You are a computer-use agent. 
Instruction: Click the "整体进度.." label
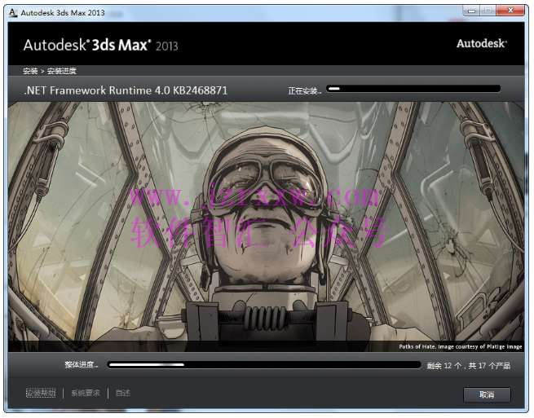coord(82,365)
